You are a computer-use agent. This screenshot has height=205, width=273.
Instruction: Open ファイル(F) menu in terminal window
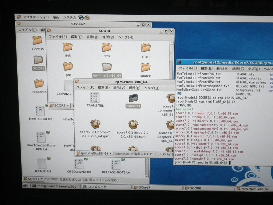click(188, 68)
